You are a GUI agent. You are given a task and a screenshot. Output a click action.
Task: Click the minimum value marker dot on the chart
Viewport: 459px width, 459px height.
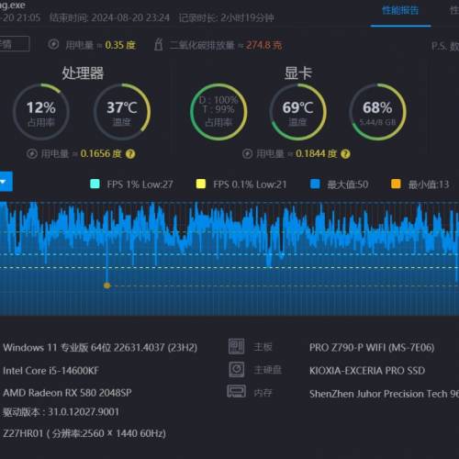pos(106,285)
